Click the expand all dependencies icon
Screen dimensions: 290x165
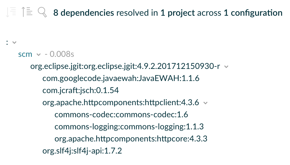click(x=11, y=12)
